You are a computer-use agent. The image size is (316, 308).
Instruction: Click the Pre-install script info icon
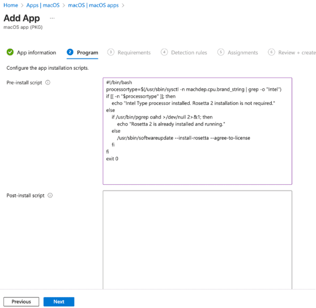point(48,83)
